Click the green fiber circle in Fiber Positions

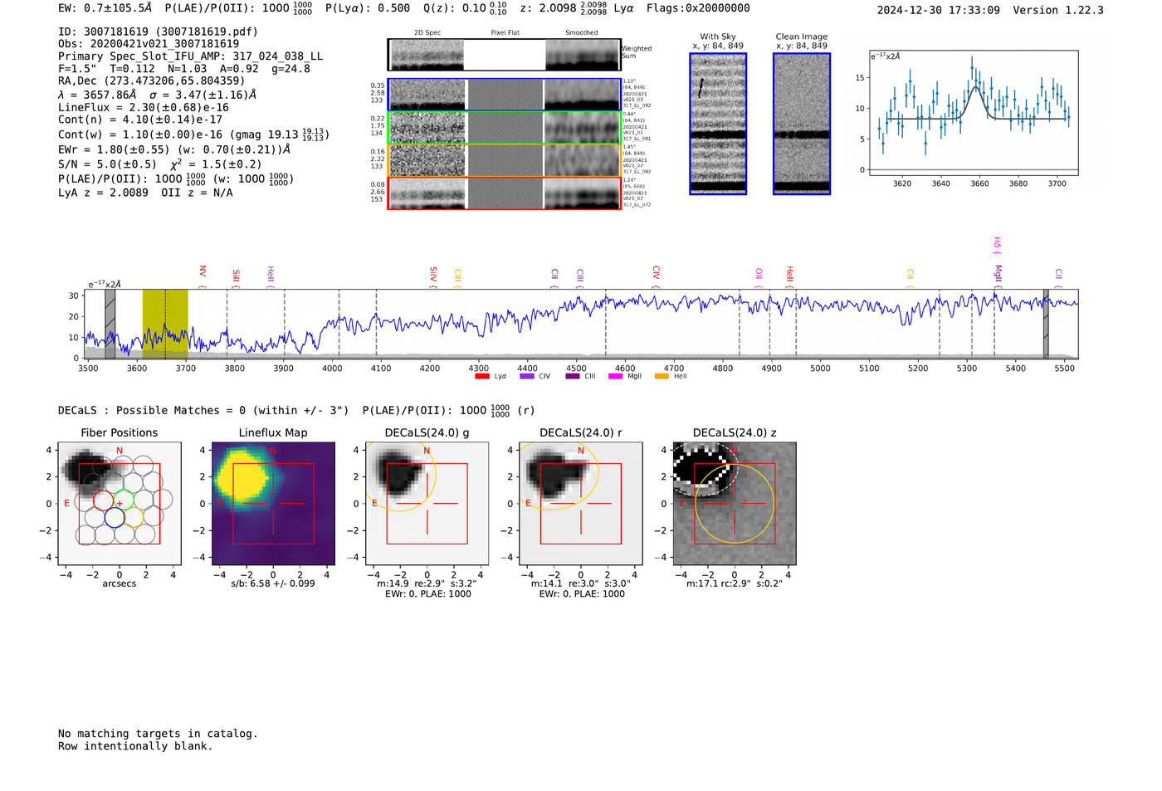pyautogui.click(x=124, y=500)
